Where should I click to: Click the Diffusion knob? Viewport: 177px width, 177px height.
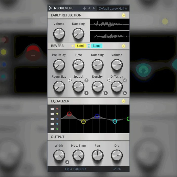coord(117,86)
